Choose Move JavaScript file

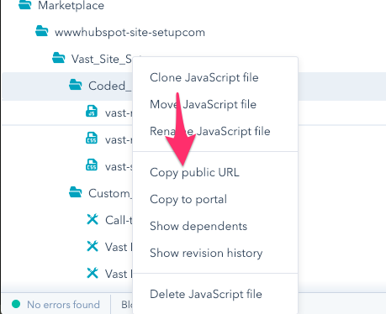(x=203, y=104)
